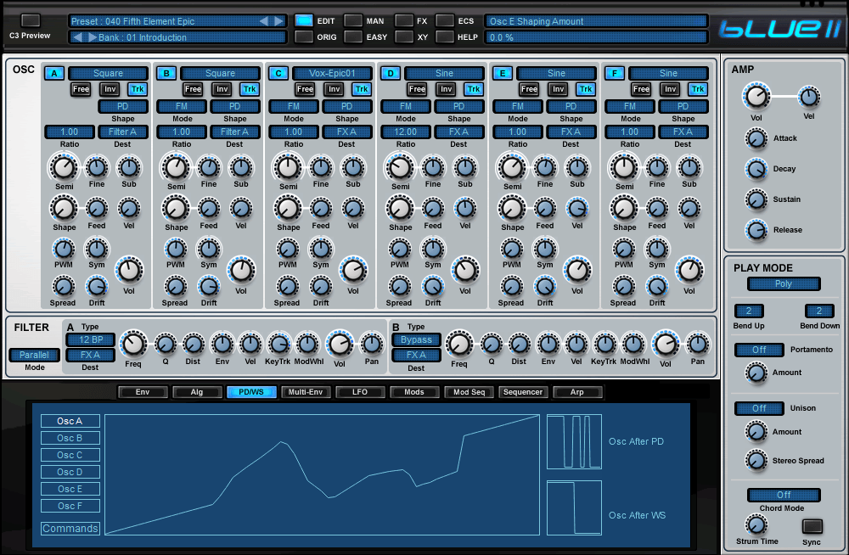Screen dimensions: 849x555
Task: Toggle Inv on oscillator C
Action: pyautogui.click(x=334, y=89)
